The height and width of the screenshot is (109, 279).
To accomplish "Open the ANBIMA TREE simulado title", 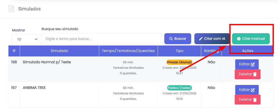I will point(34,88).
